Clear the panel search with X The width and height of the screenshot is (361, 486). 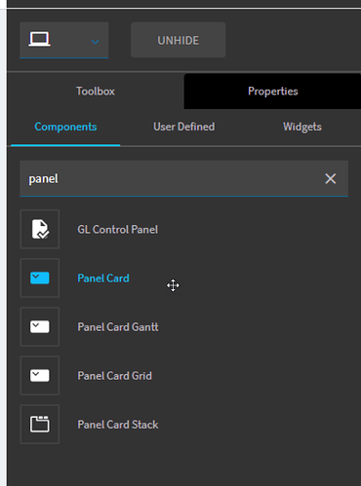[331, 178]
